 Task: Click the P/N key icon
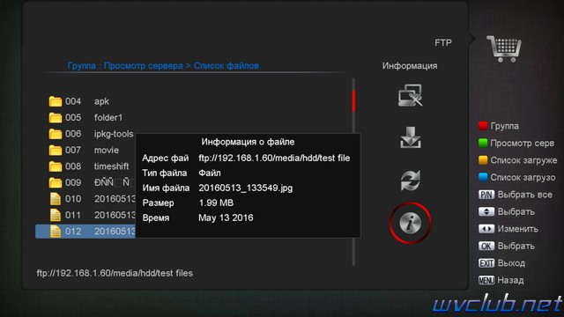(x=486, y=195)
